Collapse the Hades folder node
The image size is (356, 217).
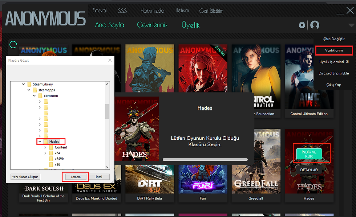click(40, 142)
